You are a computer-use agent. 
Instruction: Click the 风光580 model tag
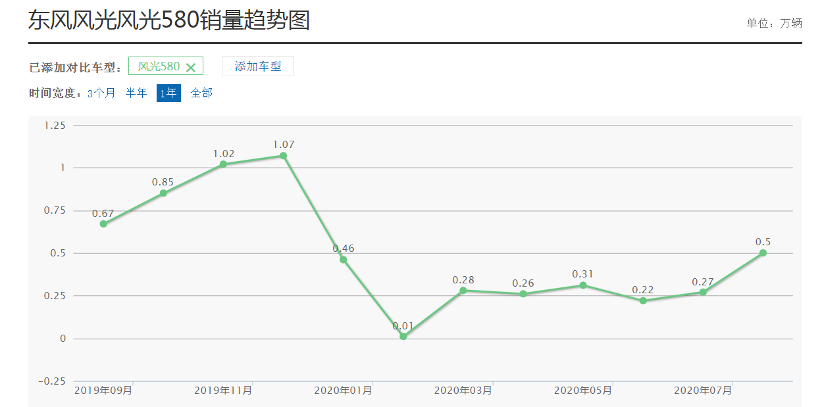click(159, 66)
